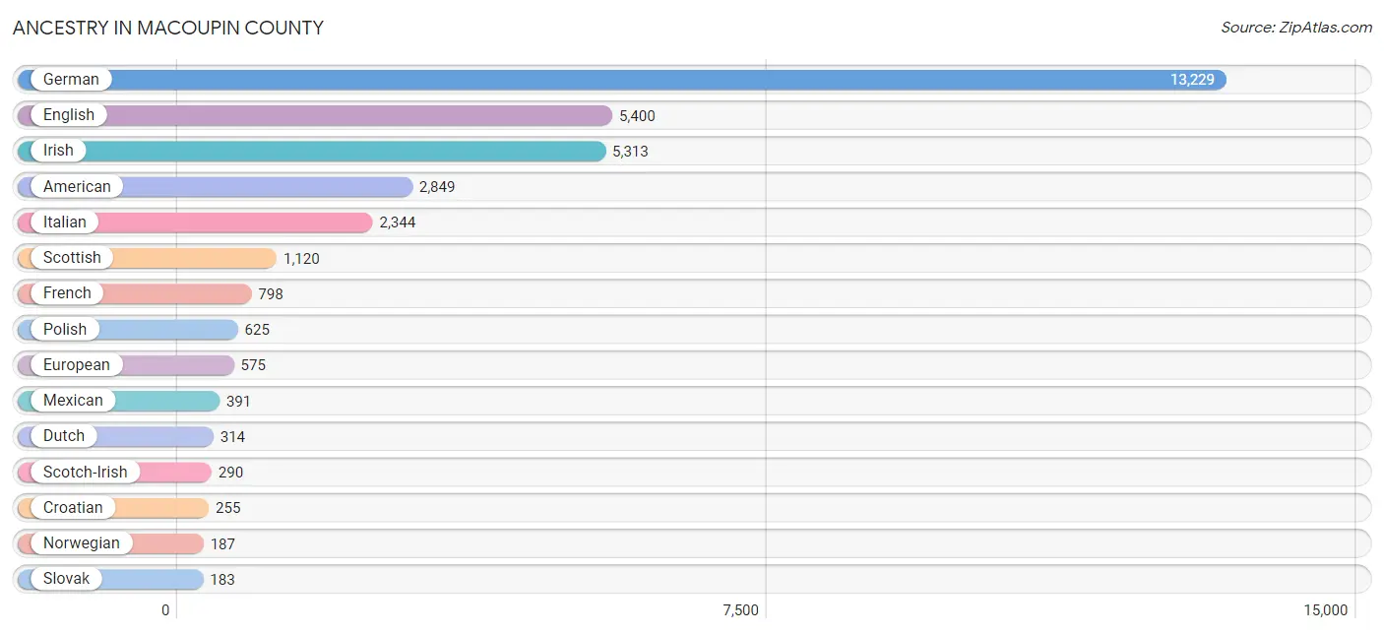Click the chart title Ancestry in Macoupin County
The image size is (1384, 634).
168,28
